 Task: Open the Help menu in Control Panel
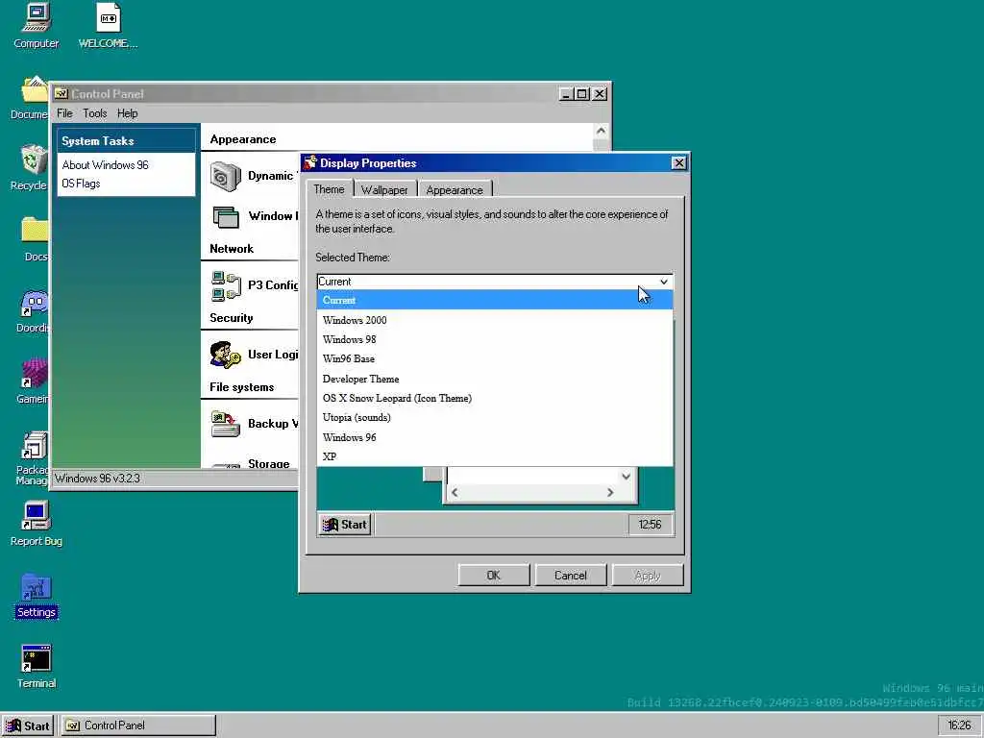click(x=128, y=113)
